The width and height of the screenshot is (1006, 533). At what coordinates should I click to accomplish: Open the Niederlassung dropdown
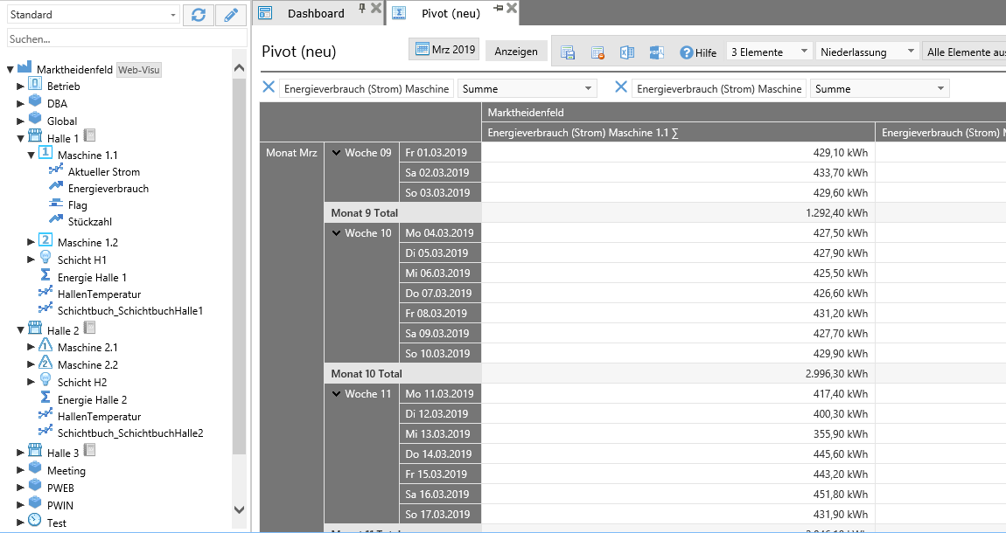click(867, 52)
